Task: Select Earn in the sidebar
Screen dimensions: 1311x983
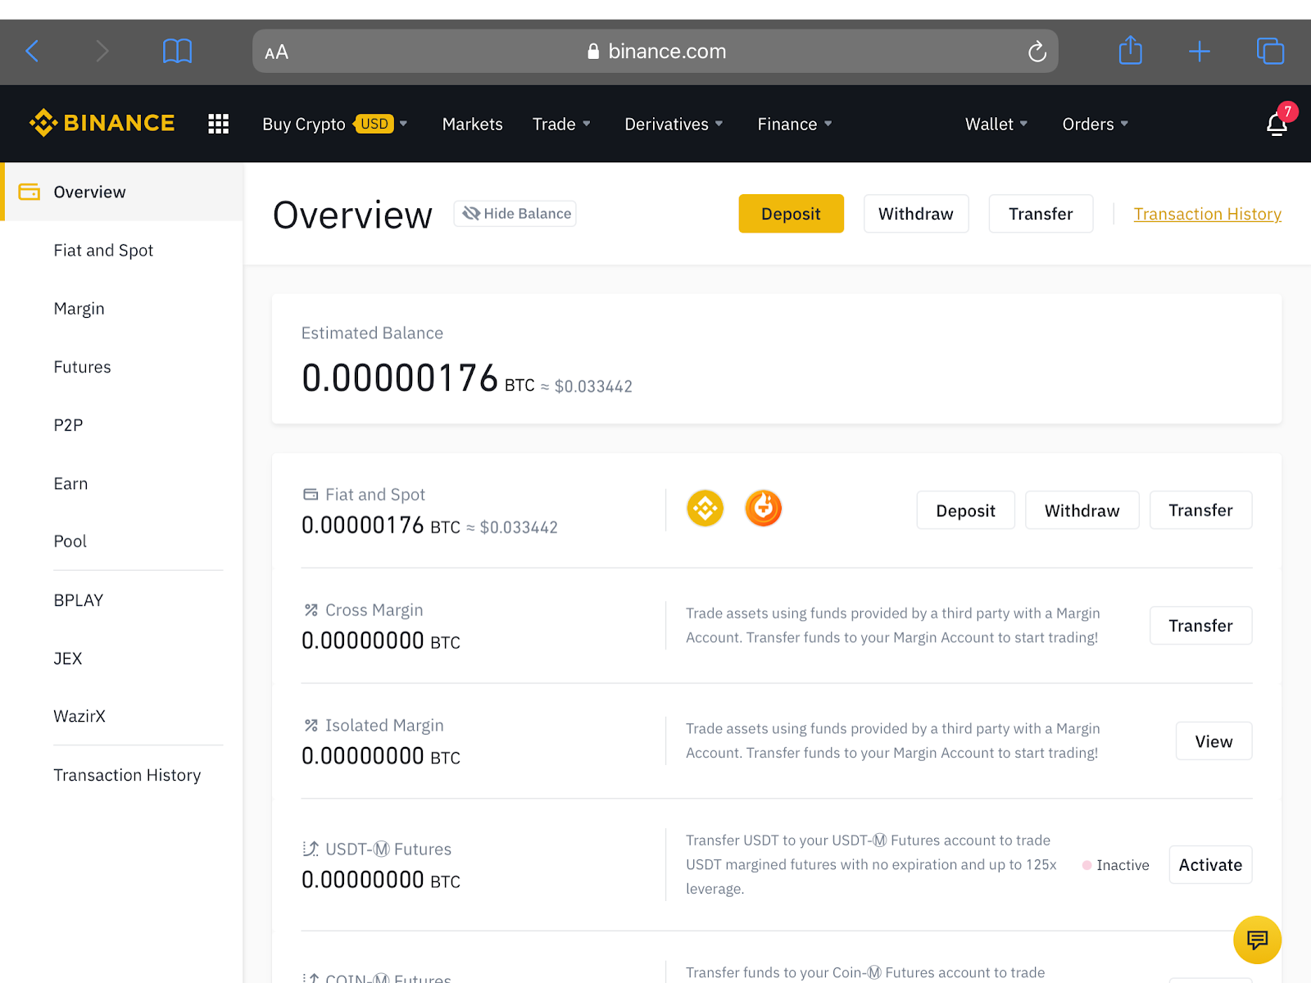Action: [x=70, y=483]
